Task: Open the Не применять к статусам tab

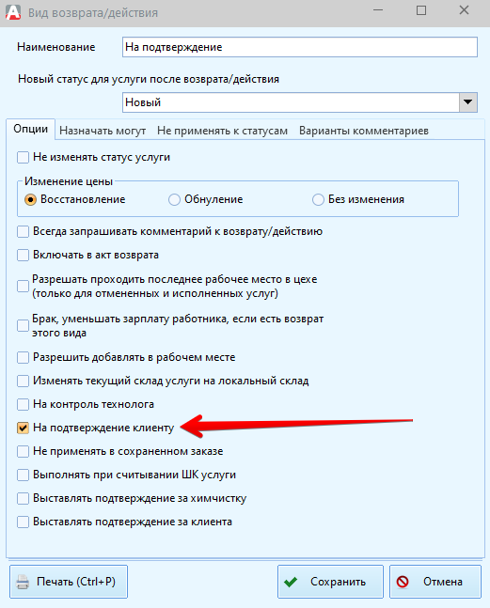Action: (222, 131)
